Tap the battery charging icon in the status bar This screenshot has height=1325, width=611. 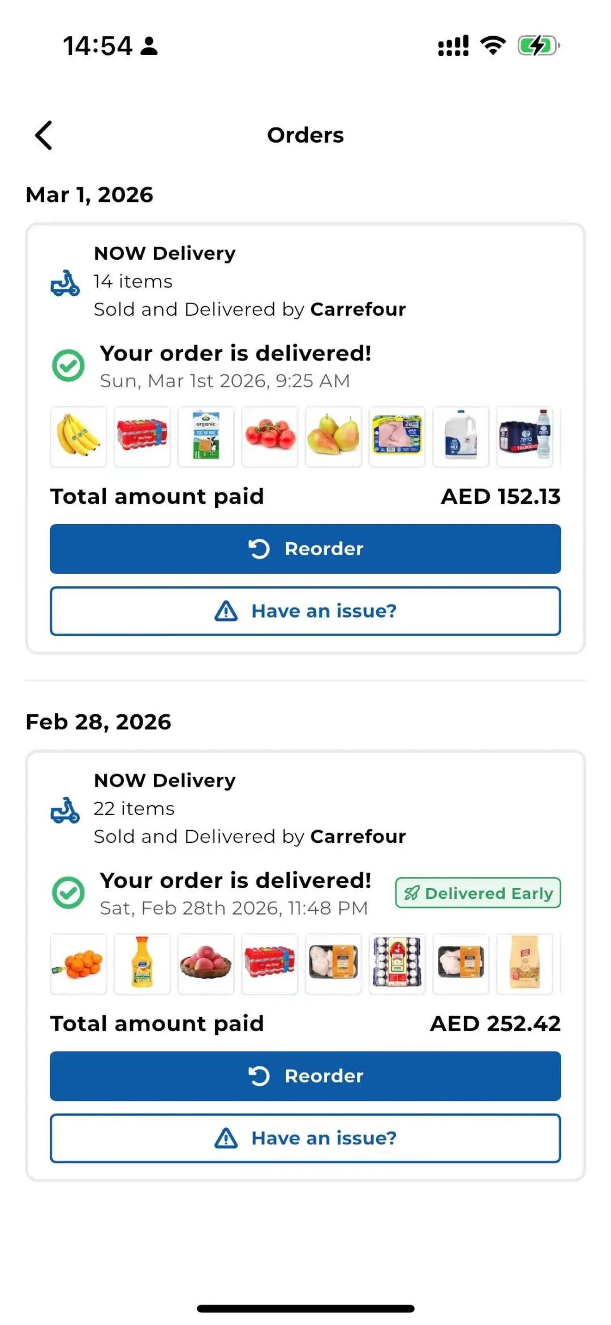coord(538,46)
